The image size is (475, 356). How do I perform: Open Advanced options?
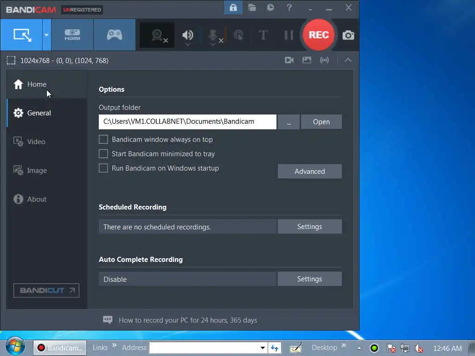click(x=309, y=172)
